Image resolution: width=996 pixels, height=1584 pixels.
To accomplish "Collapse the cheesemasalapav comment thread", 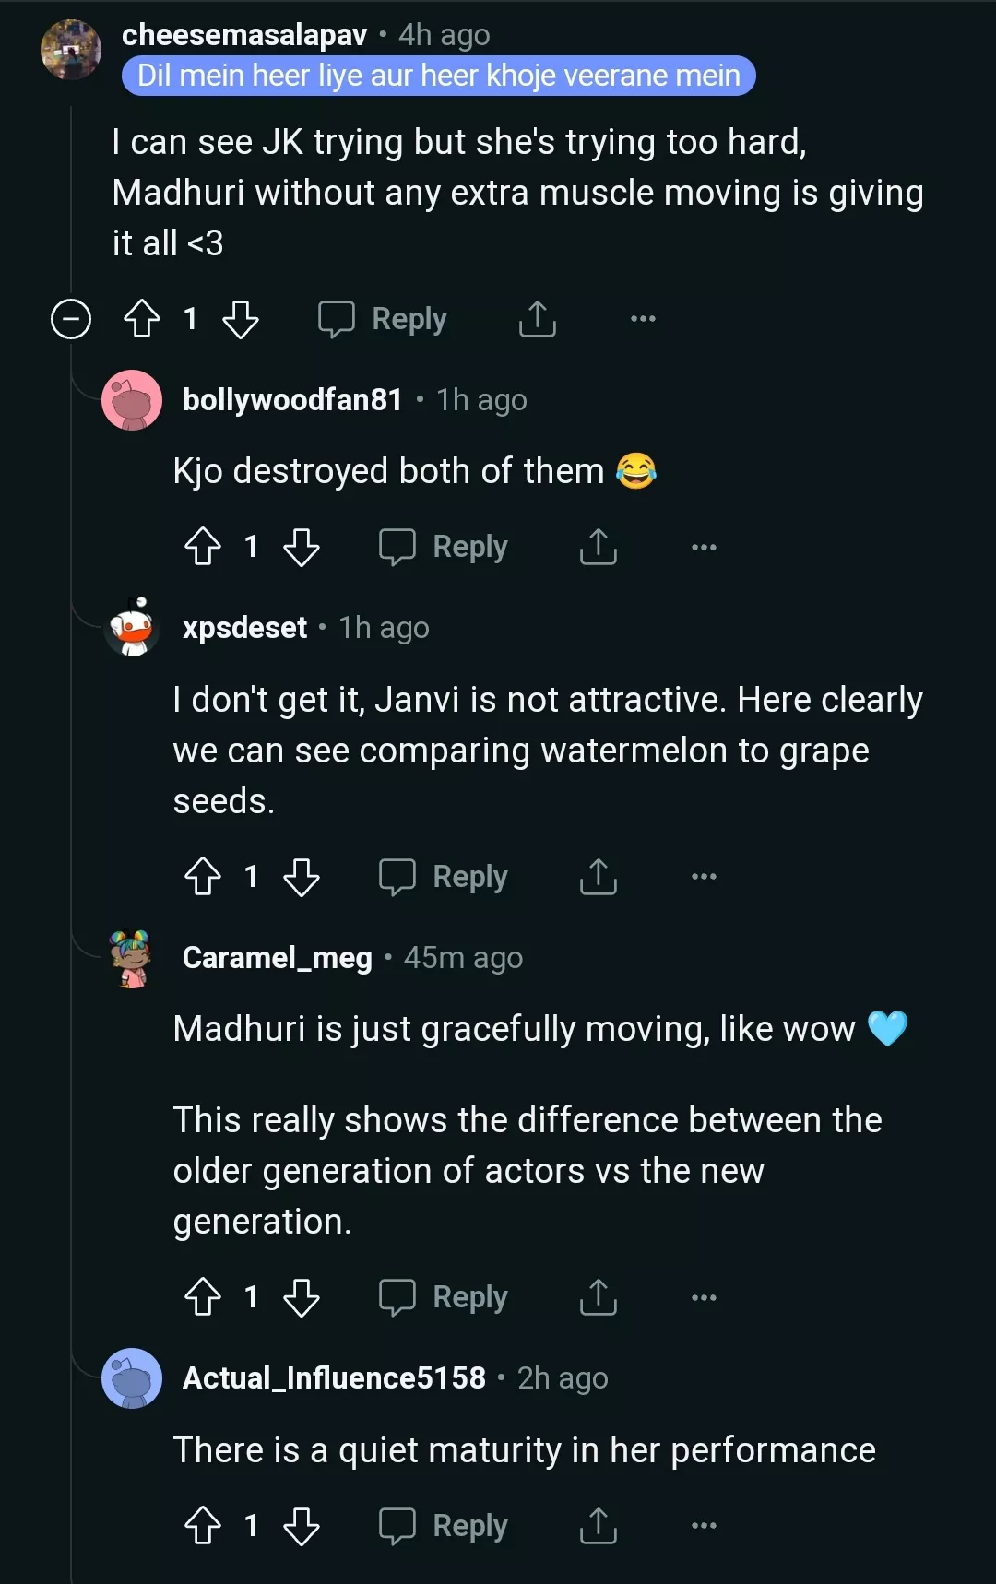I will pyautogui.click(x=71, y=319).
